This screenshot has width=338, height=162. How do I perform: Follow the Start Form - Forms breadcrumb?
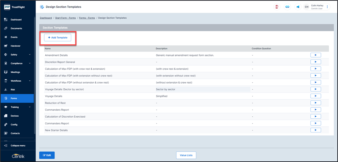[65, 18]
